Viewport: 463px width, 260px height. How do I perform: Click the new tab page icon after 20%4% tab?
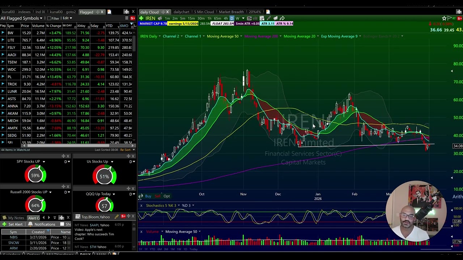pos(268,12)
